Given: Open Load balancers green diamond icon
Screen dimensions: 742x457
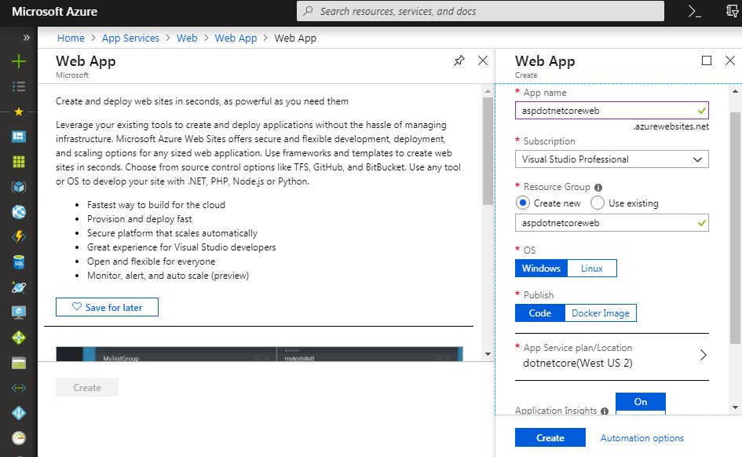Looking at the screenshot, I should point(19,338).
